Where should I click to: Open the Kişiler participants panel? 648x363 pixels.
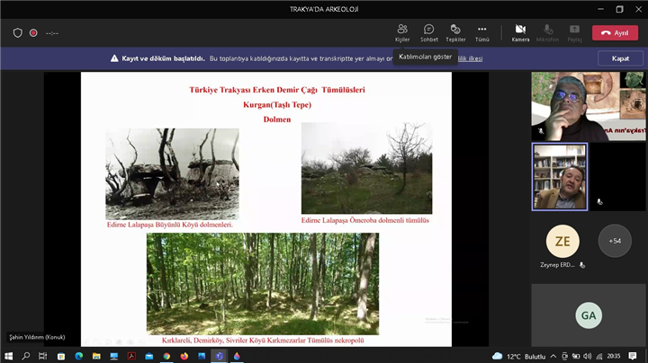click(x=402, y=32)
